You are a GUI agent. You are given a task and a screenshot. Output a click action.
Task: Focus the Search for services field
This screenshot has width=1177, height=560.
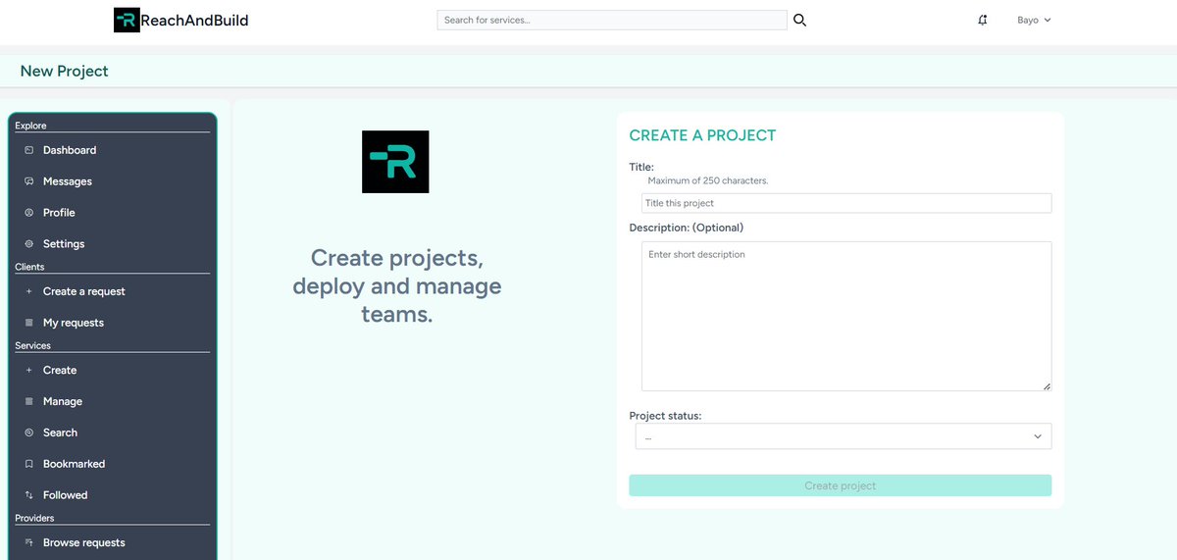tap(612, 20)
